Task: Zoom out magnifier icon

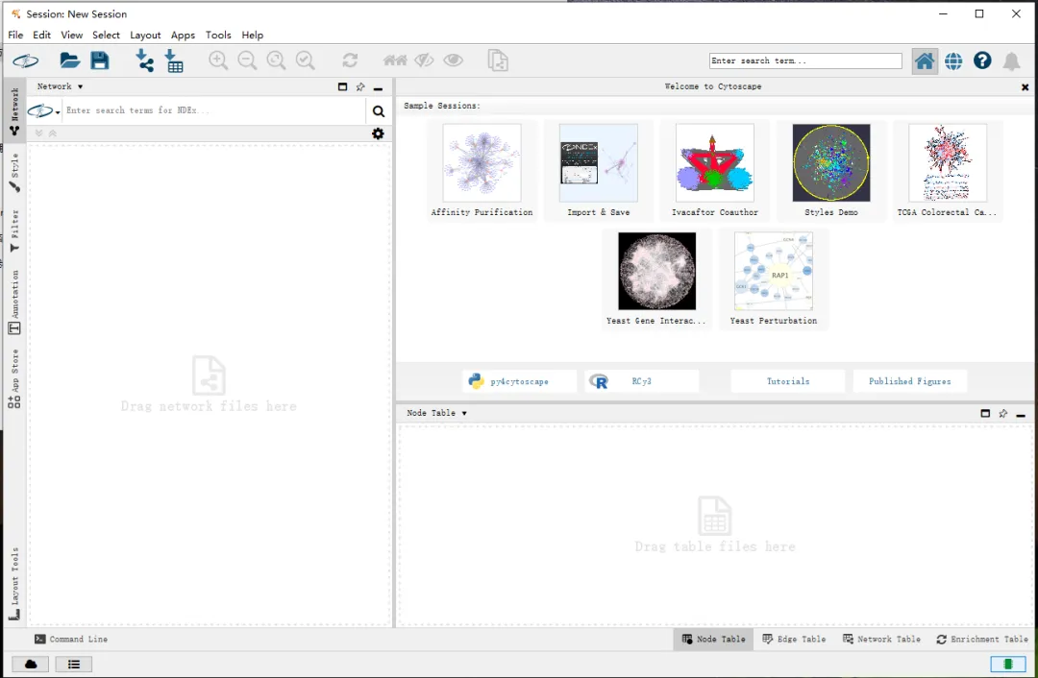Action: click(x=247, y=61)
